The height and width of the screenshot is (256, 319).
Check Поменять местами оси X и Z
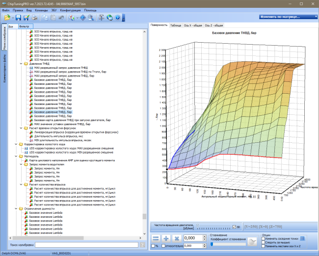pyautogui.click(x=263, y=246)
